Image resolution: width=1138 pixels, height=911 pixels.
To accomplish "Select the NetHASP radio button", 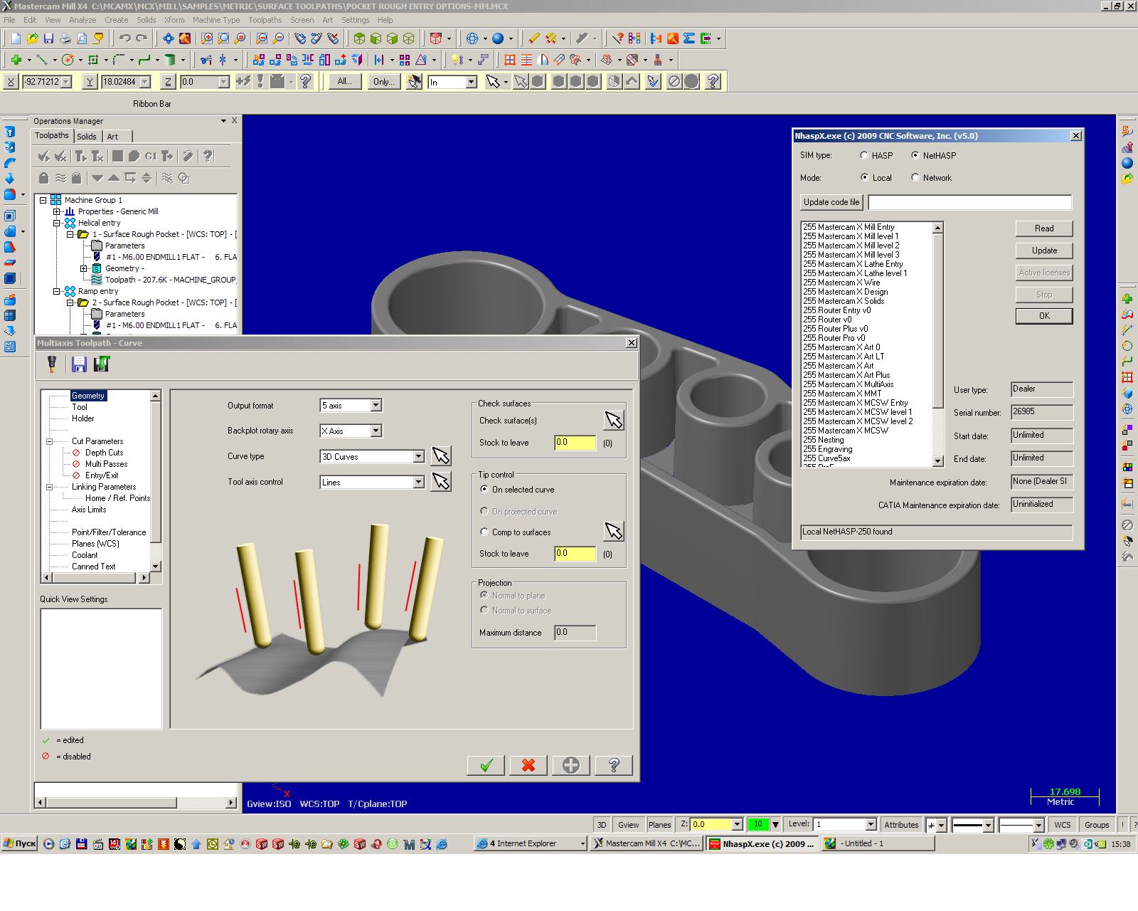I will pos(915,155).
